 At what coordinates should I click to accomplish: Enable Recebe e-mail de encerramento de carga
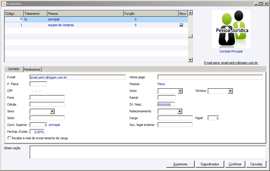tap(9, 138)
